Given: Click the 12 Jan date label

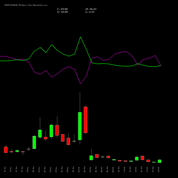Looking at the screenshot, I should (5, 169).
